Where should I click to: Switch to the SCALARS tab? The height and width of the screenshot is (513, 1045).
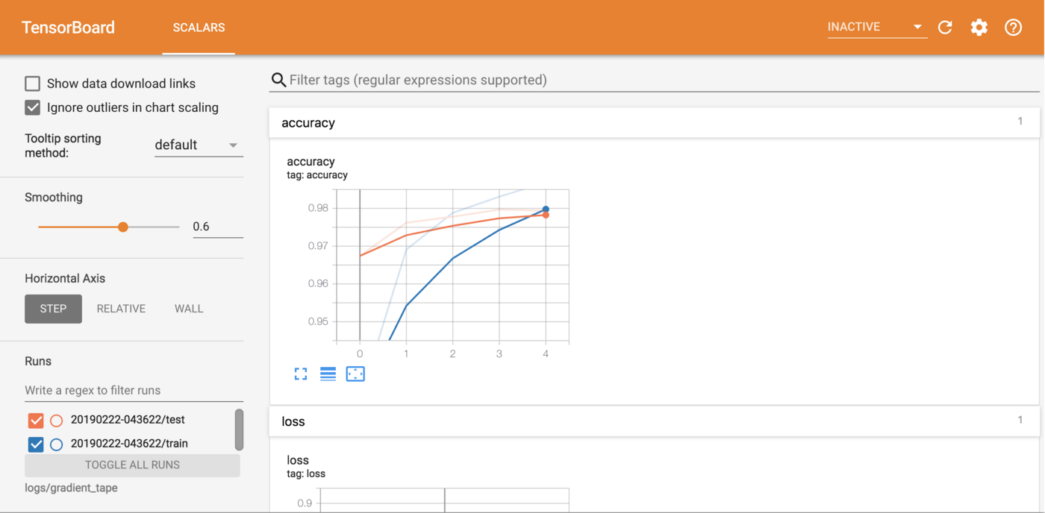pos(198,27)
